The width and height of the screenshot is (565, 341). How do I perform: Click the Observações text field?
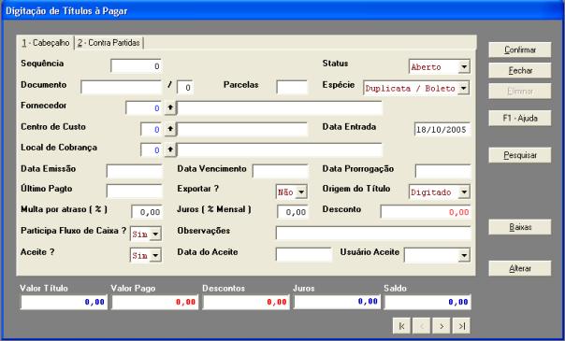(x=373, y=233)
